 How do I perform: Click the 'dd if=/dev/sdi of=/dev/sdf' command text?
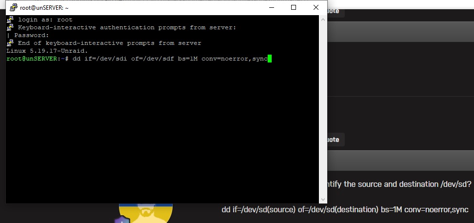(x=123, y=59)
